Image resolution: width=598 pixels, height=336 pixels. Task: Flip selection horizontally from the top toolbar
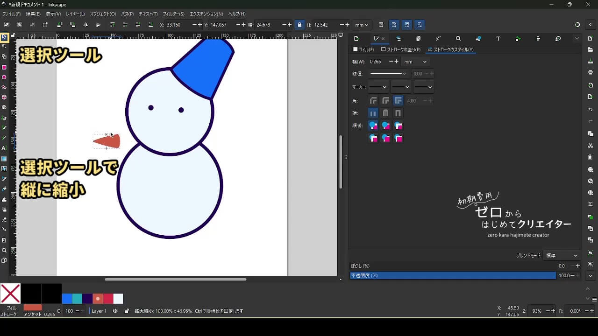[85, 25]
